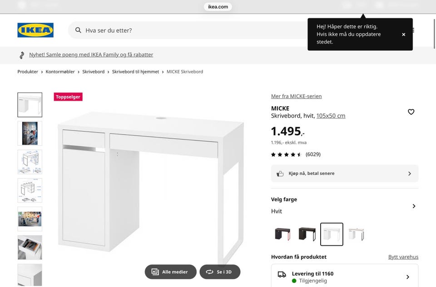
Task: Close the location tooltip popup
Action: [x=403, y=35]
